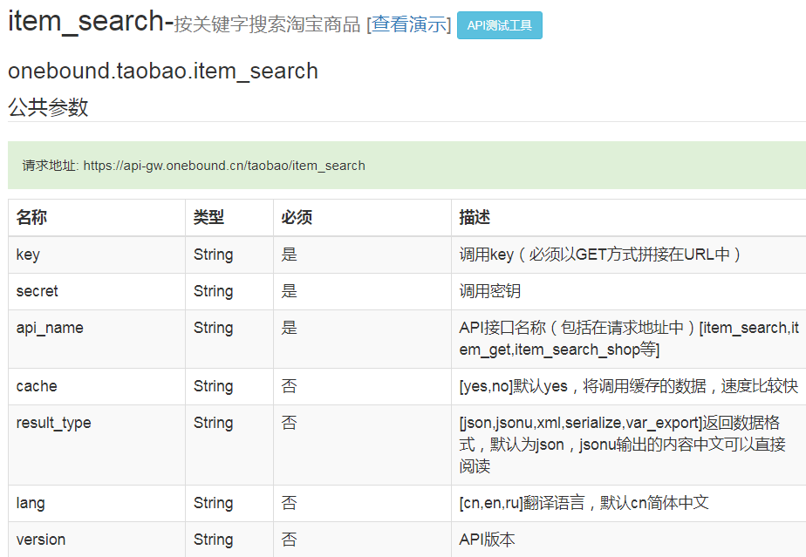Click the page title item_search-按关键字搜索淘宝商品
The width and height of the screenshot is (806, 557).
[184, 23]
